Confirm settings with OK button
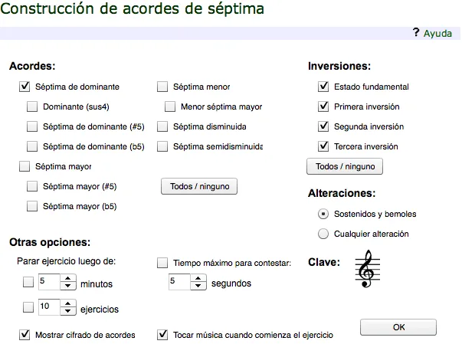Screen dimensions: 462x344 point(398,327)
